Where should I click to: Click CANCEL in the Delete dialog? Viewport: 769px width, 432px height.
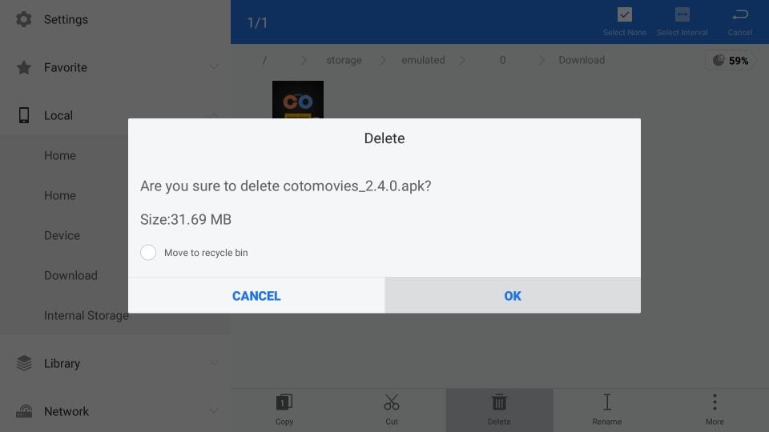[256, 295]
